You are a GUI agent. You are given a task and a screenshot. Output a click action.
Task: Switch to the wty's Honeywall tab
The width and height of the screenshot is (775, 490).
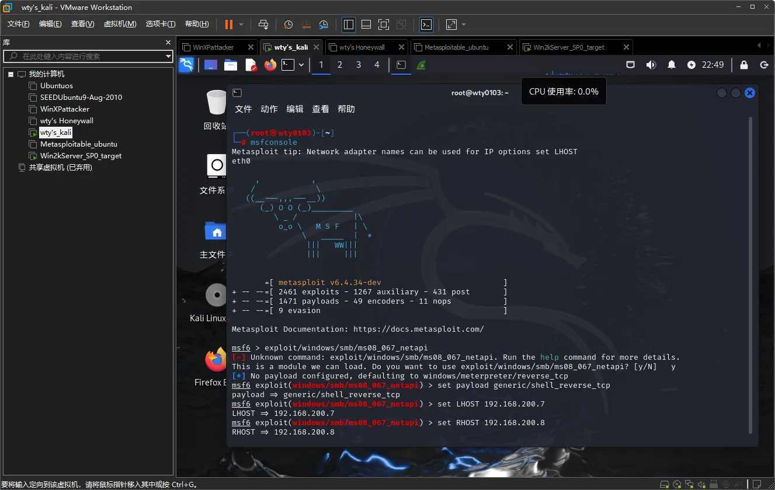tap(362, 47)
